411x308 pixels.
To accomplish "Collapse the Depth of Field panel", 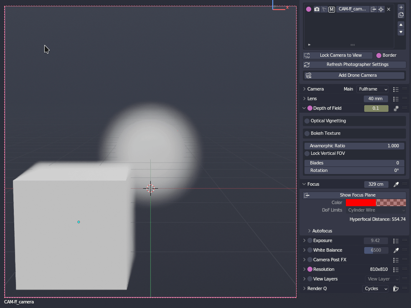I will pyautogui.click(x=304, y=108).
